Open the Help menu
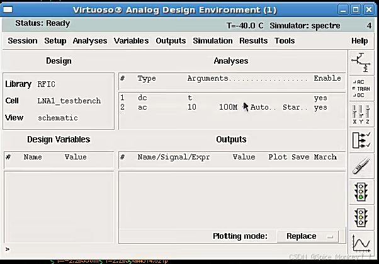The width and height of the screenshot is (379, 264). [359, 41]
